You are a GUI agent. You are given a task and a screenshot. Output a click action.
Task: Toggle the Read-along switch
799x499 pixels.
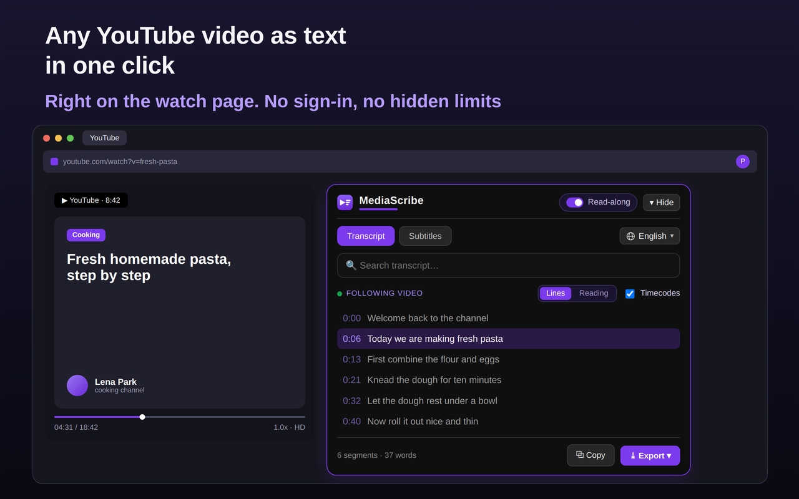coord(575,202)
